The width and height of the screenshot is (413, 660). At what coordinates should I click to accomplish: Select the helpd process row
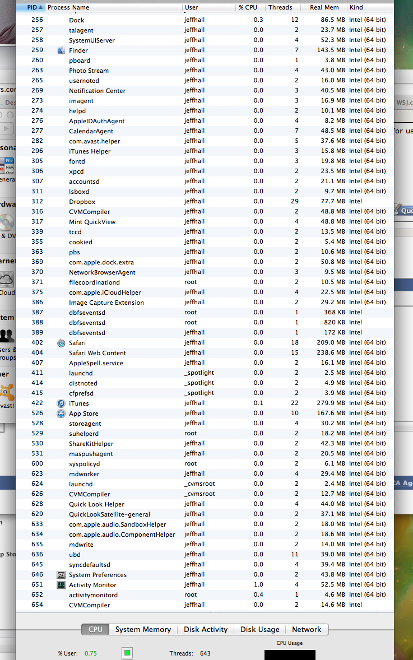pos(205,111)
